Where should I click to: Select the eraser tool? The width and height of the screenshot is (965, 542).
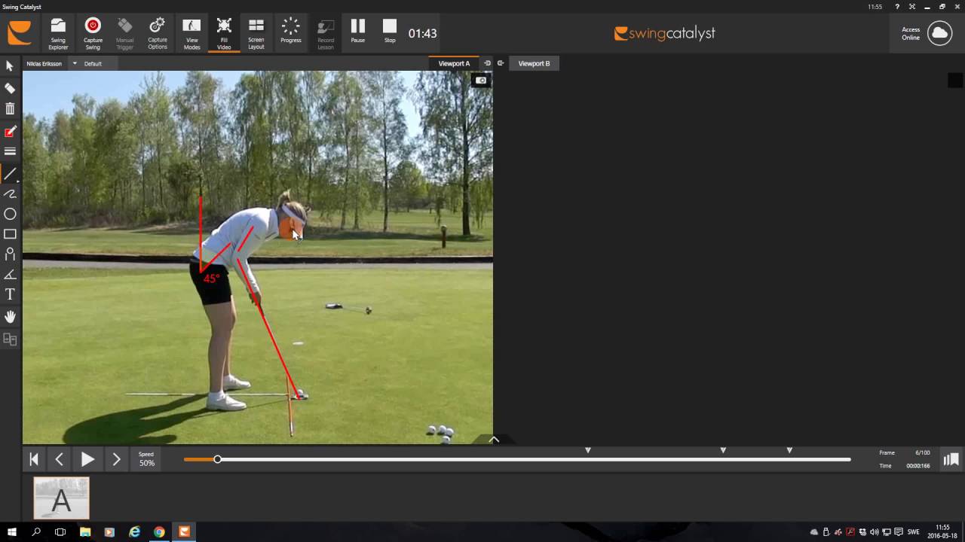[x=10, y=88]
